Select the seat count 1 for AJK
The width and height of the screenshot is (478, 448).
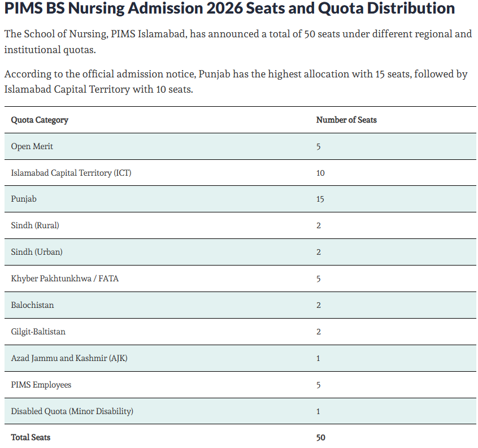coord(318,358)
